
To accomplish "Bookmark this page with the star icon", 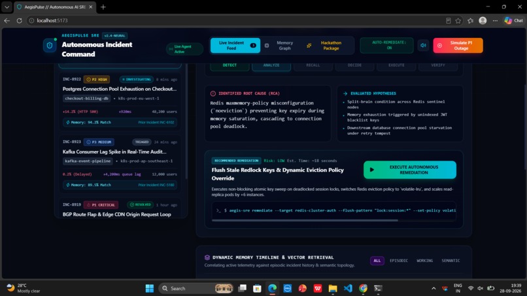I will (458, 20).
